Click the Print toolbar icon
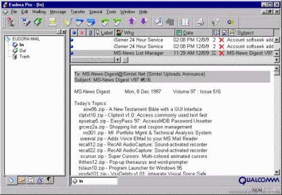The image size is (282, 195). coord(200,22)
